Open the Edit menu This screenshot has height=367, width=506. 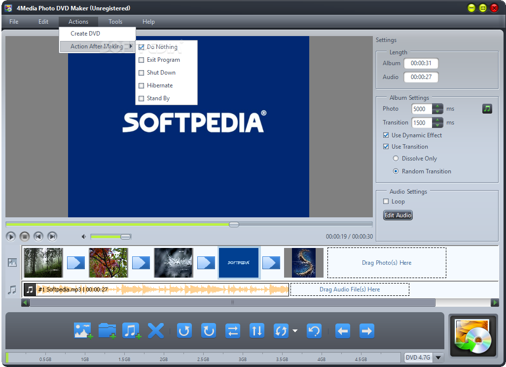[x=43, y=22]
